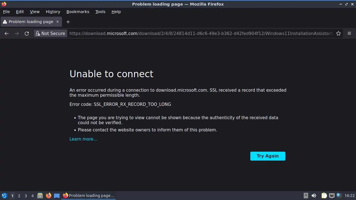Go back to the previous page
This screenshot has height=200, width=356.
pos(7,33)
